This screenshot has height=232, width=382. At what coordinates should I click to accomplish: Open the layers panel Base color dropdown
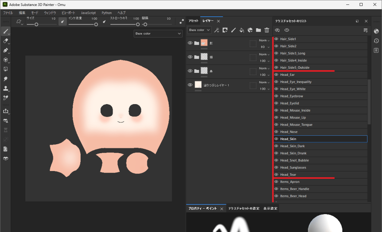[200, 30]
